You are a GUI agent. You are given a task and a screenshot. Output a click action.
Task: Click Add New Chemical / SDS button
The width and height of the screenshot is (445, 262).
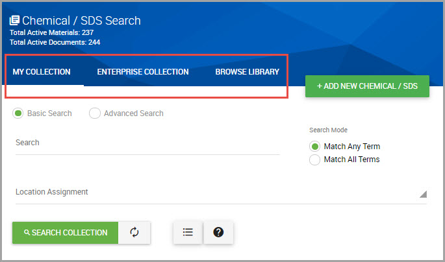[367, 86]
